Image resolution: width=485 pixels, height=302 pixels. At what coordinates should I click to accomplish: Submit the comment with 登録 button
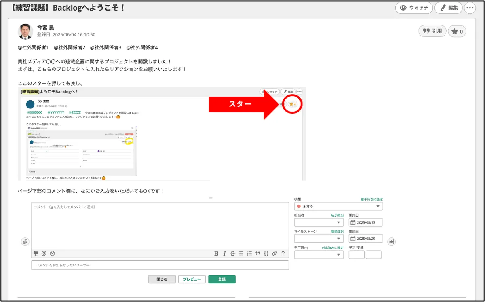[x=222, y=279]
